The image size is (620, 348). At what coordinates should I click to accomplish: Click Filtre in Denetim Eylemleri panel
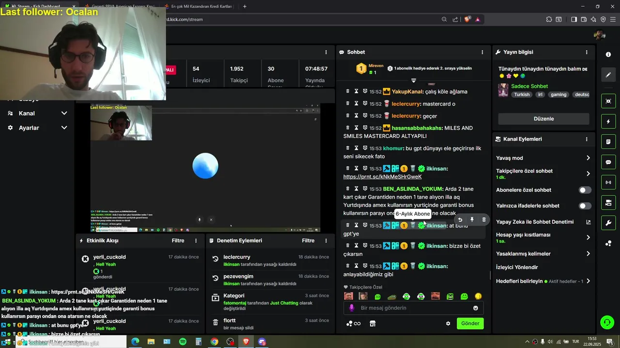[x=308, y=241]
